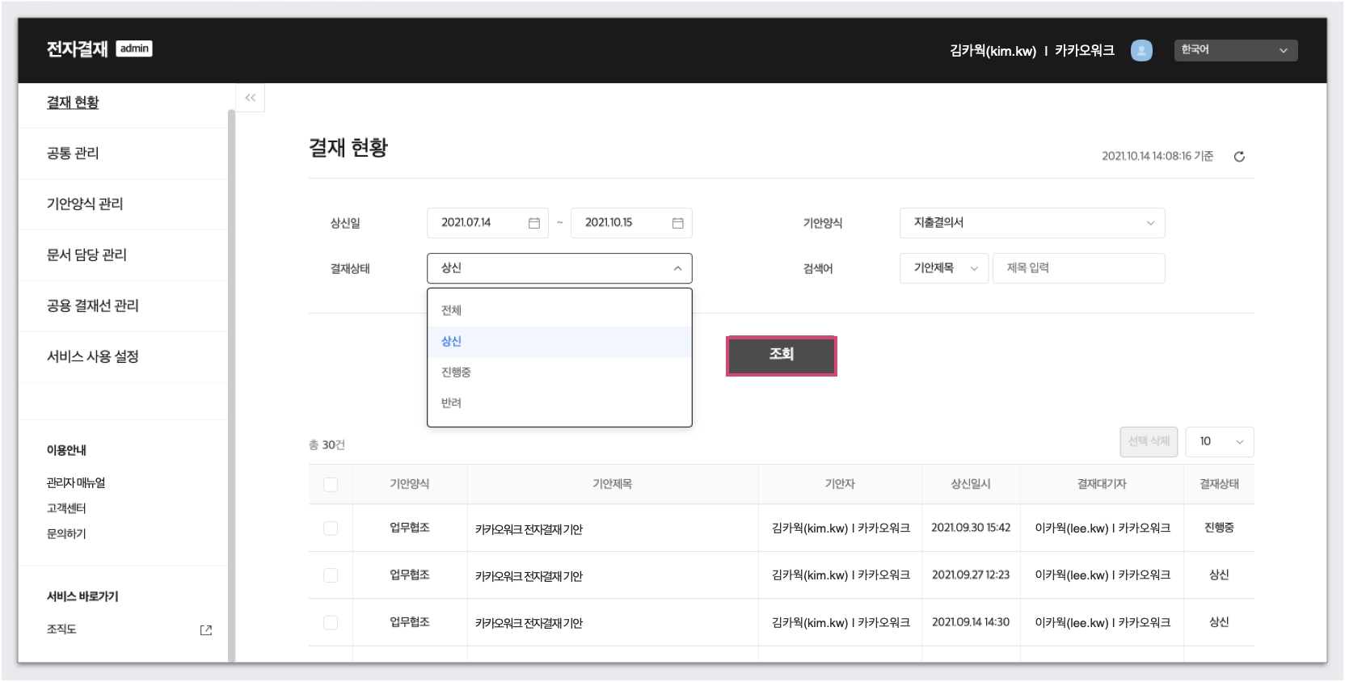
Task: Open 기안양식 관리 in the sidebar
Action: click(85, 204)
